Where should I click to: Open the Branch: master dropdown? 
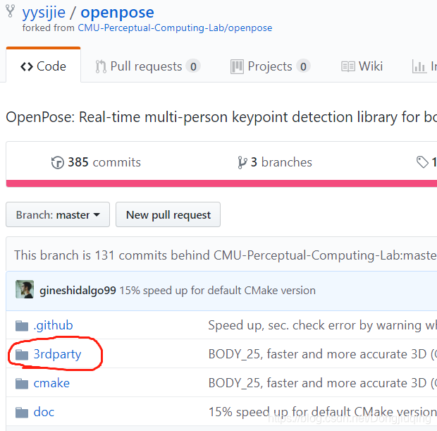58,214
